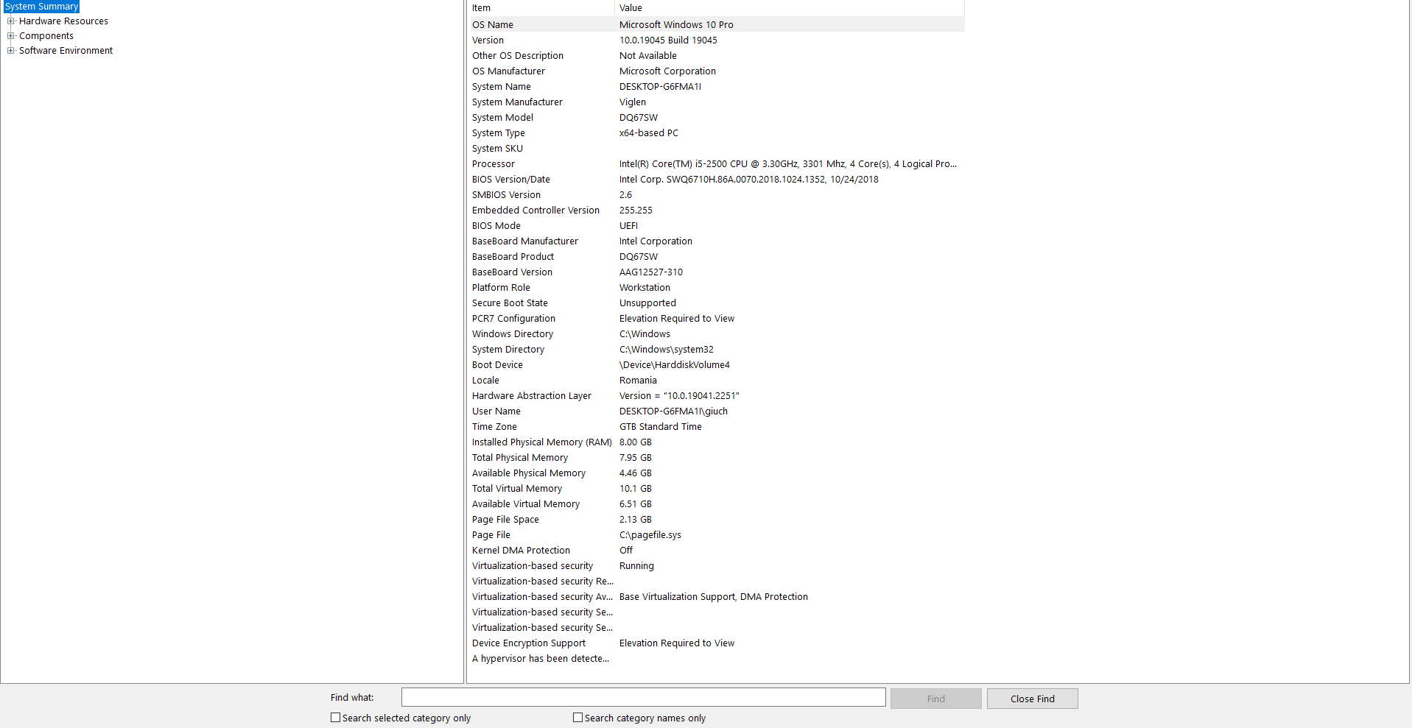
Task: Select the BIOS Mode row
Action: coord(717,226)
